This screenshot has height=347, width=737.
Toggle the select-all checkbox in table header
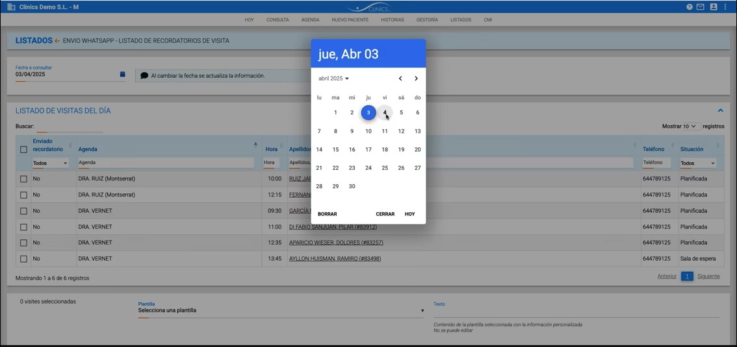(23, 149)
